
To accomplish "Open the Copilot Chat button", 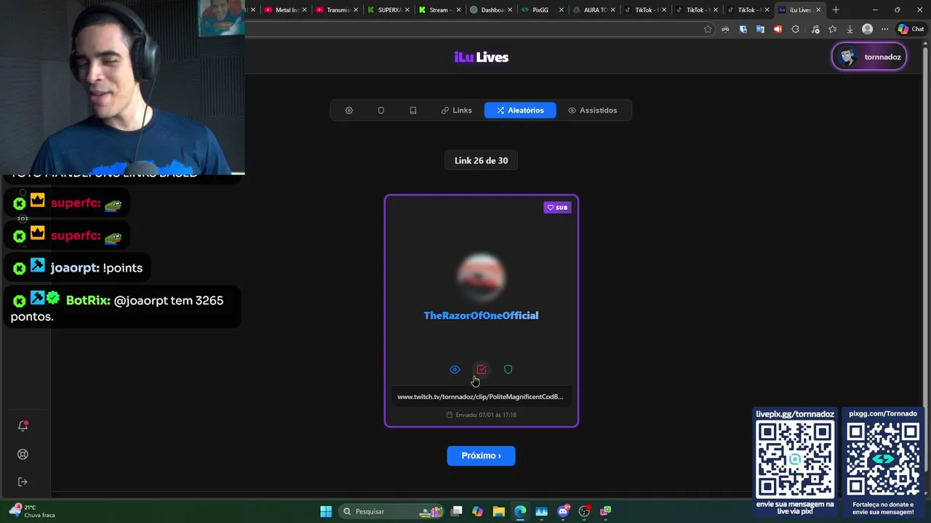I will tap(911, 29).
